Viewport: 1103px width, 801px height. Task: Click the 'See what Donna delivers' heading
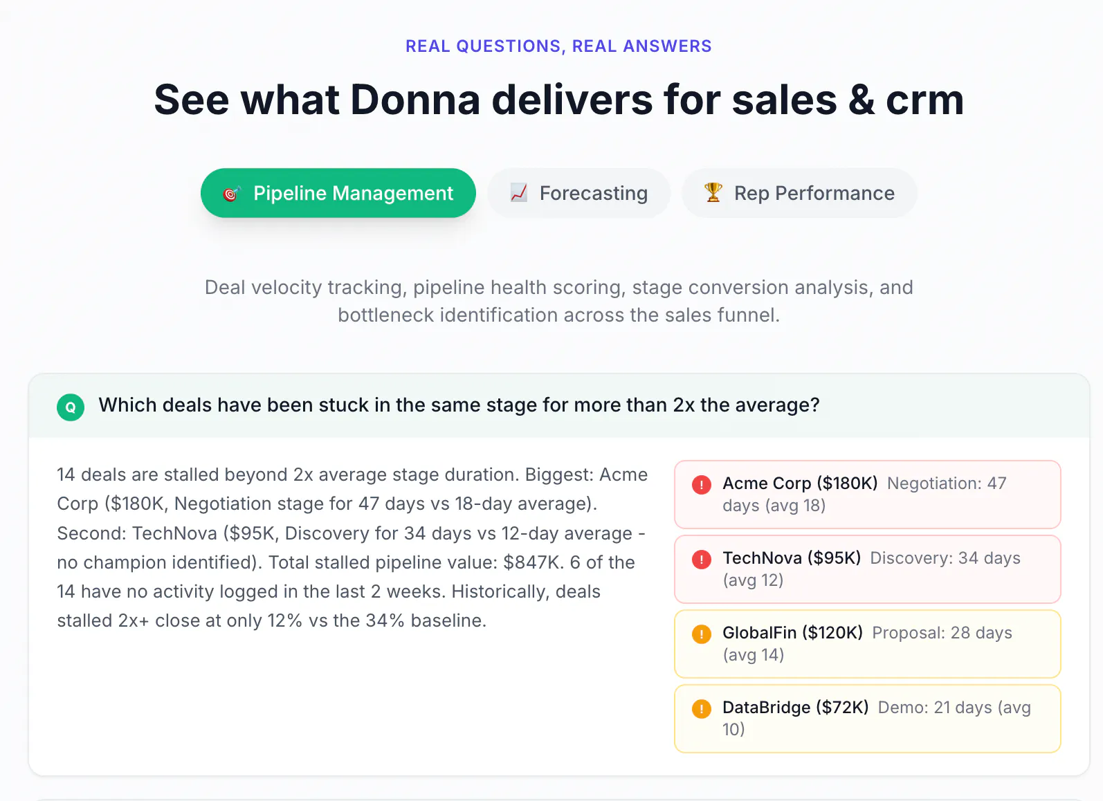558,100
